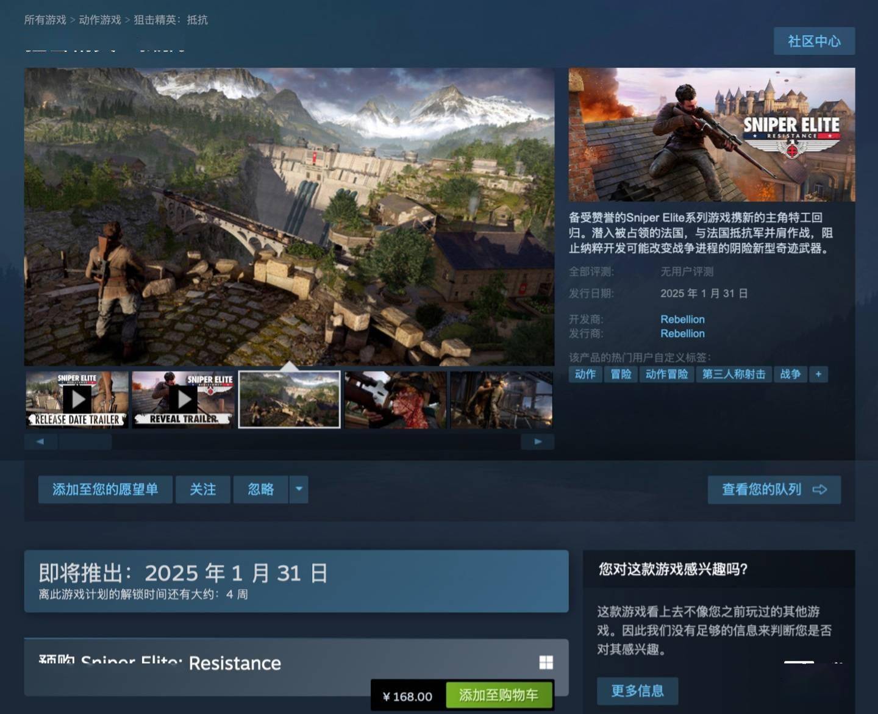The image size is (878, 714).
Task: Select the indoor soldiers screenshot thumbnail
Action: coord(501,399)
